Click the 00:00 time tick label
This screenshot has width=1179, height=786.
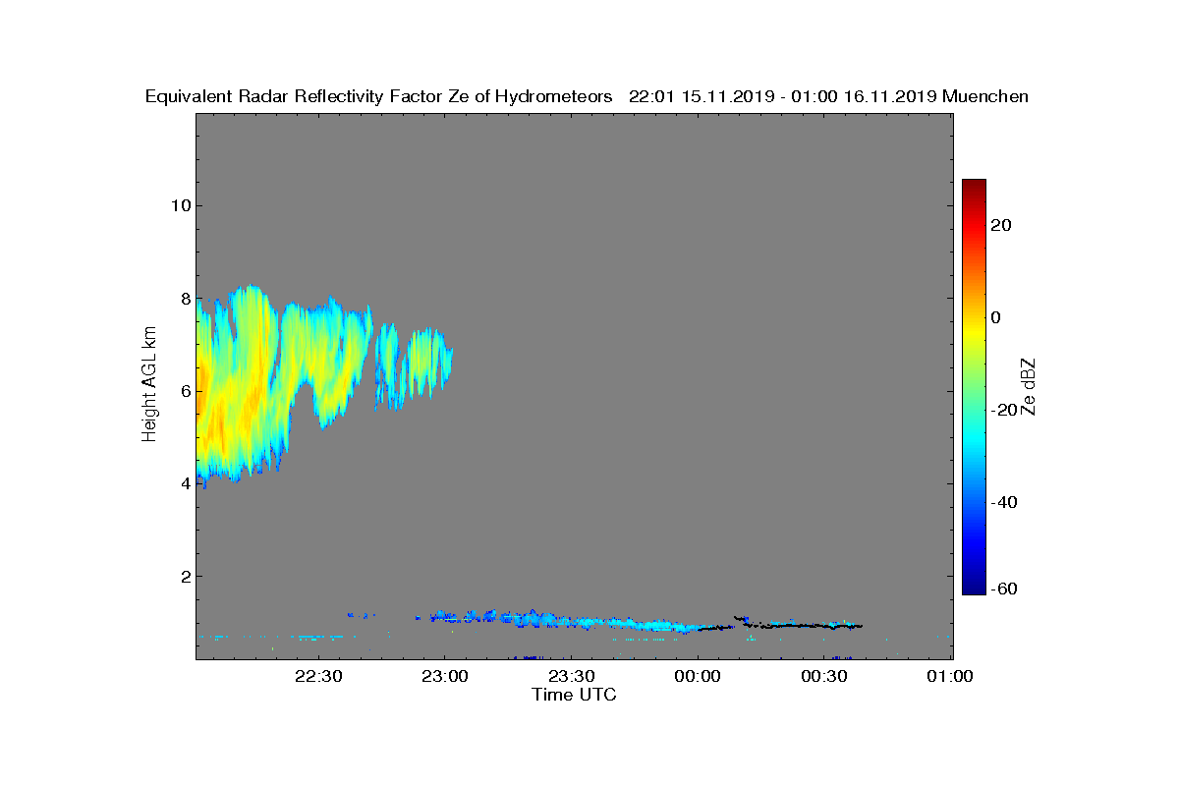click(699, 676)
